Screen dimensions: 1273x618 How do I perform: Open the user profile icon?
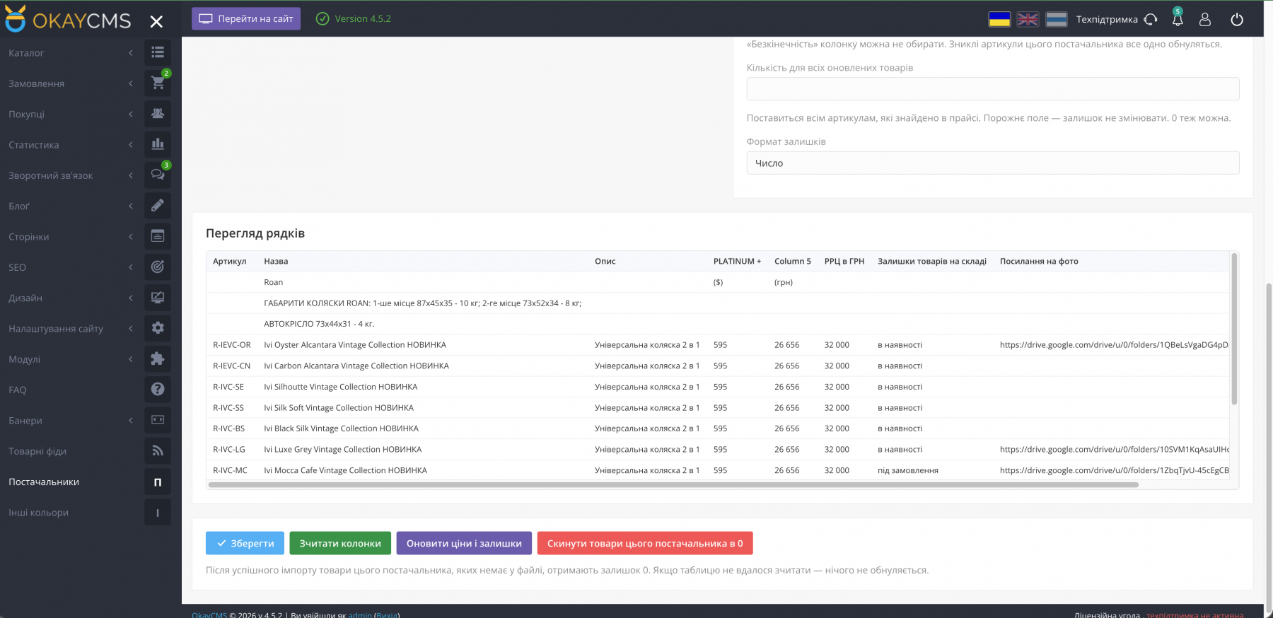(x=1205, y=20)
